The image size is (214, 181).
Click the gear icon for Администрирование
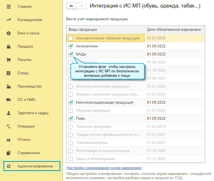(x=9, y=166)
